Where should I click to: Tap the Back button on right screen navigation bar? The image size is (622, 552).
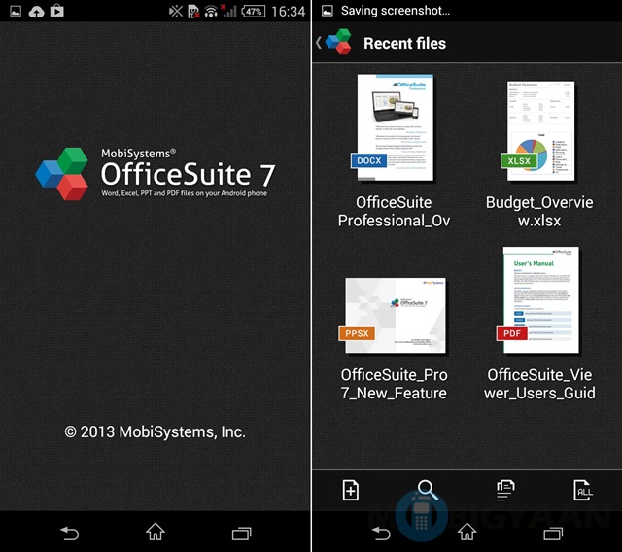point(381,533)
